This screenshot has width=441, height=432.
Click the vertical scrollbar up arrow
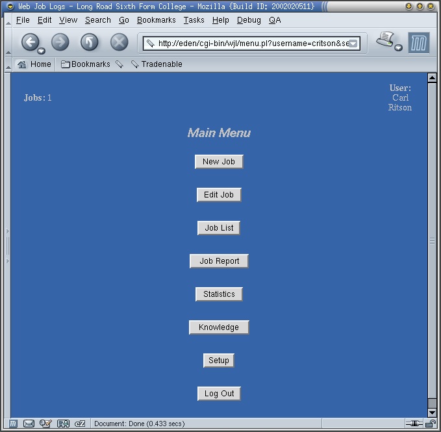point(432,77)
